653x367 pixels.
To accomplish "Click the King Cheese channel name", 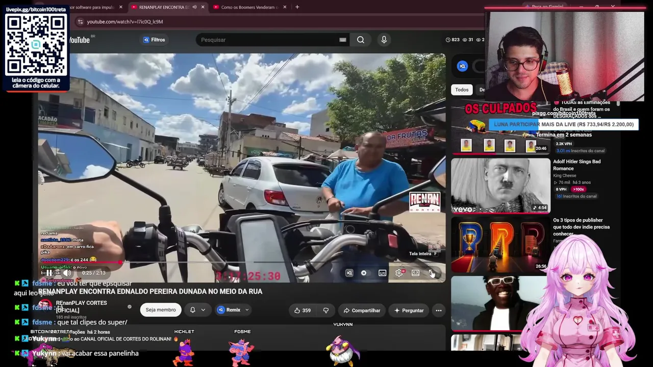I will pyautogui.click(x=565, y=176).
